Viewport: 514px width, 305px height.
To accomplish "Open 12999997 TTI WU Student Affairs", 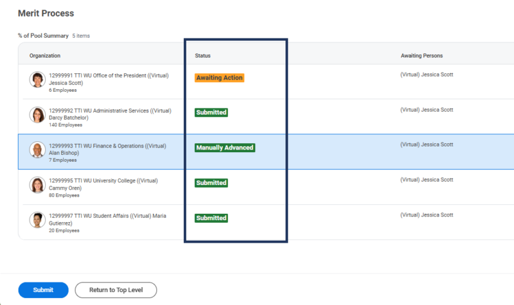I will [107, 220].
